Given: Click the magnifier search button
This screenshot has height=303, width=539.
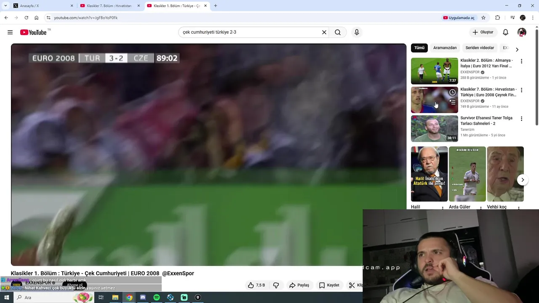Looking at the screenshot, I should tap(338, 32).
